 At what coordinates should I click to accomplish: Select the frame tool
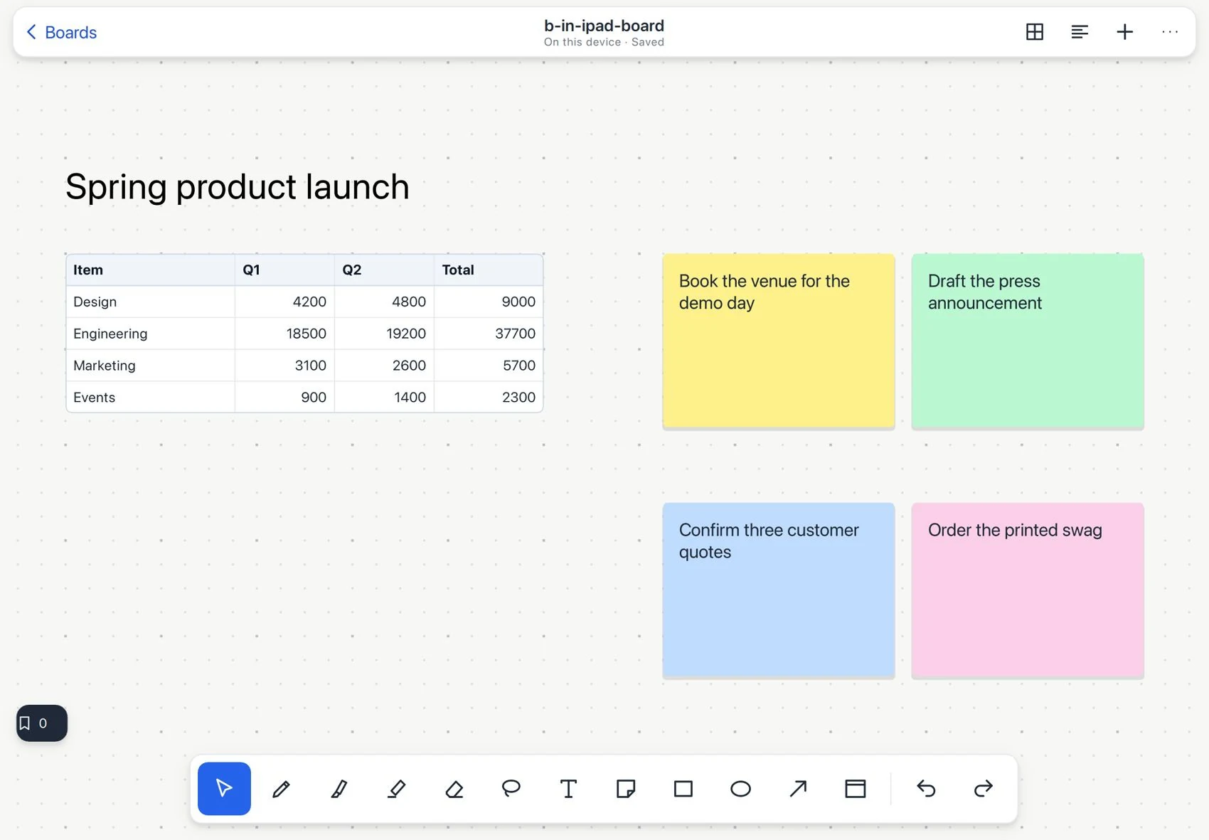pos(856,788)
